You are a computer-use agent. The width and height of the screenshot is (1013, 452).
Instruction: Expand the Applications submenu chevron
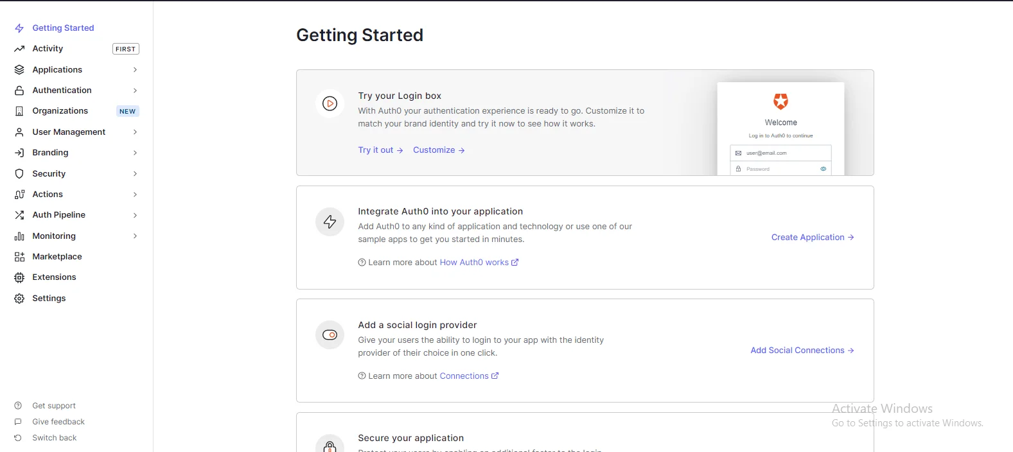[135, 70]
